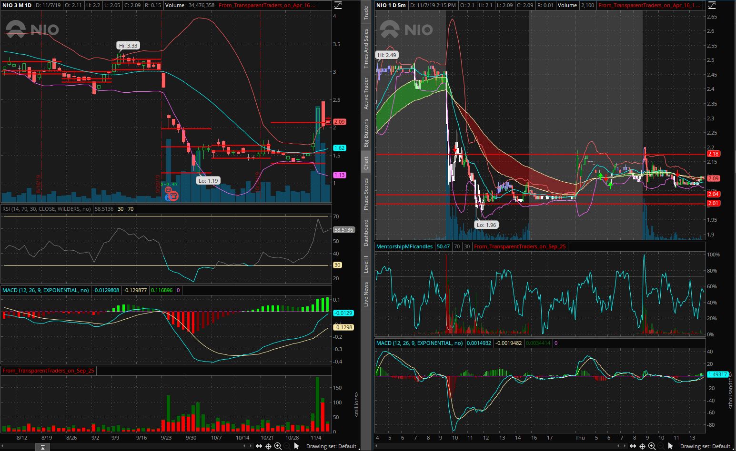Click the green 0.116896 MACD histogram value
Image resolution: width=736 pixels, height=451 pixels.
tap(162, 290)
